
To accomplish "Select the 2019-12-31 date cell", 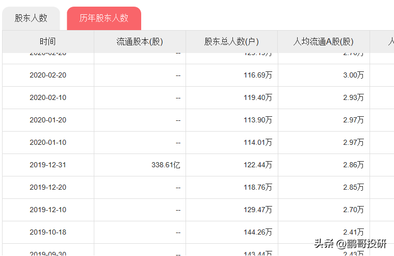I will tap(48, 165).
